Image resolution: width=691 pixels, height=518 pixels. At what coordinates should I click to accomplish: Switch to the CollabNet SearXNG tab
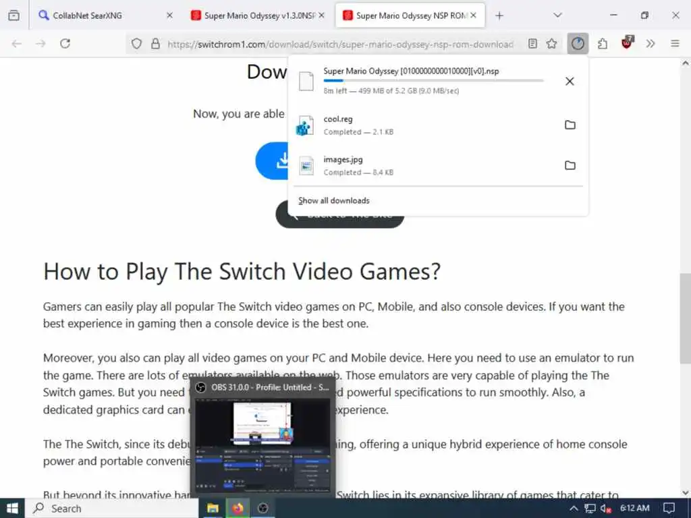(105, 16)
